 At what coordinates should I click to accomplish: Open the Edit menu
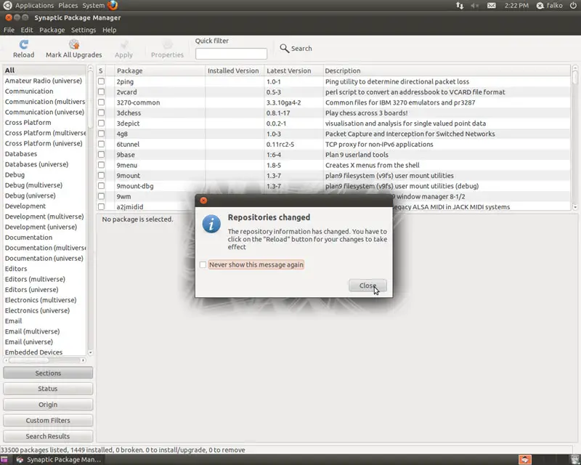coord(27,30)
